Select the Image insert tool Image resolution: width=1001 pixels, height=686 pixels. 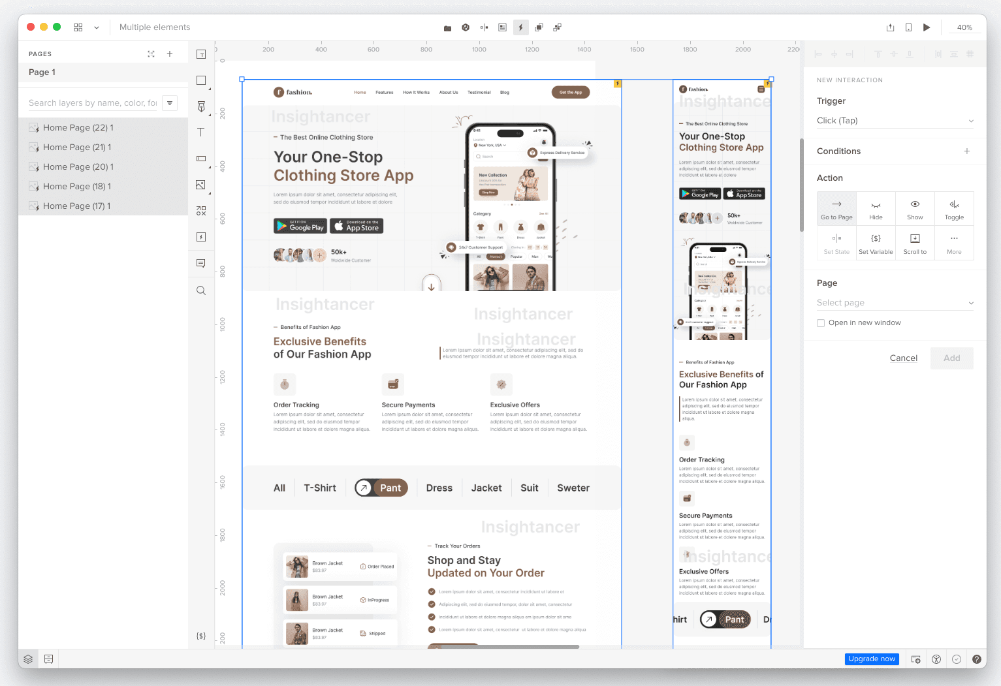(x=200, y=185)
